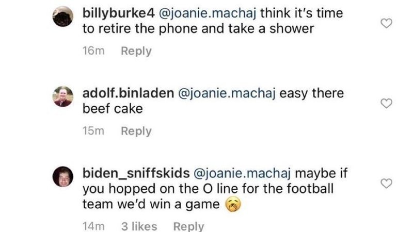Reply to the shower comment
This screenshot has height=232, width=413.
coord(136,51)
